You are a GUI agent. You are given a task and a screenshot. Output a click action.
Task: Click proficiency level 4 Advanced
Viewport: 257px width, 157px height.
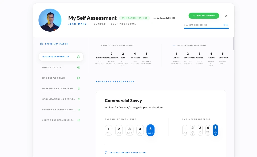135,58
